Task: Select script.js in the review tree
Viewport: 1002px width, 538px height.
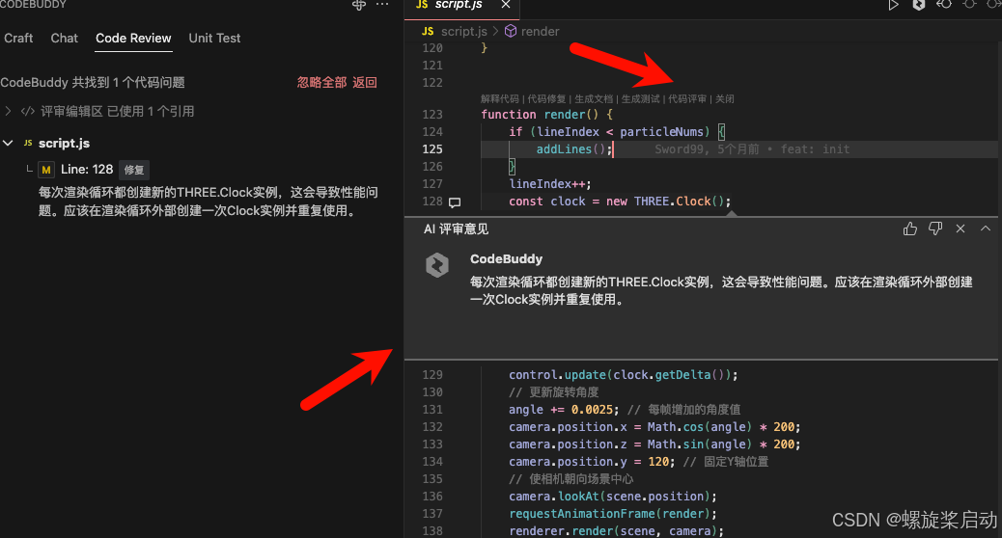Action: [x=64, y=143]
